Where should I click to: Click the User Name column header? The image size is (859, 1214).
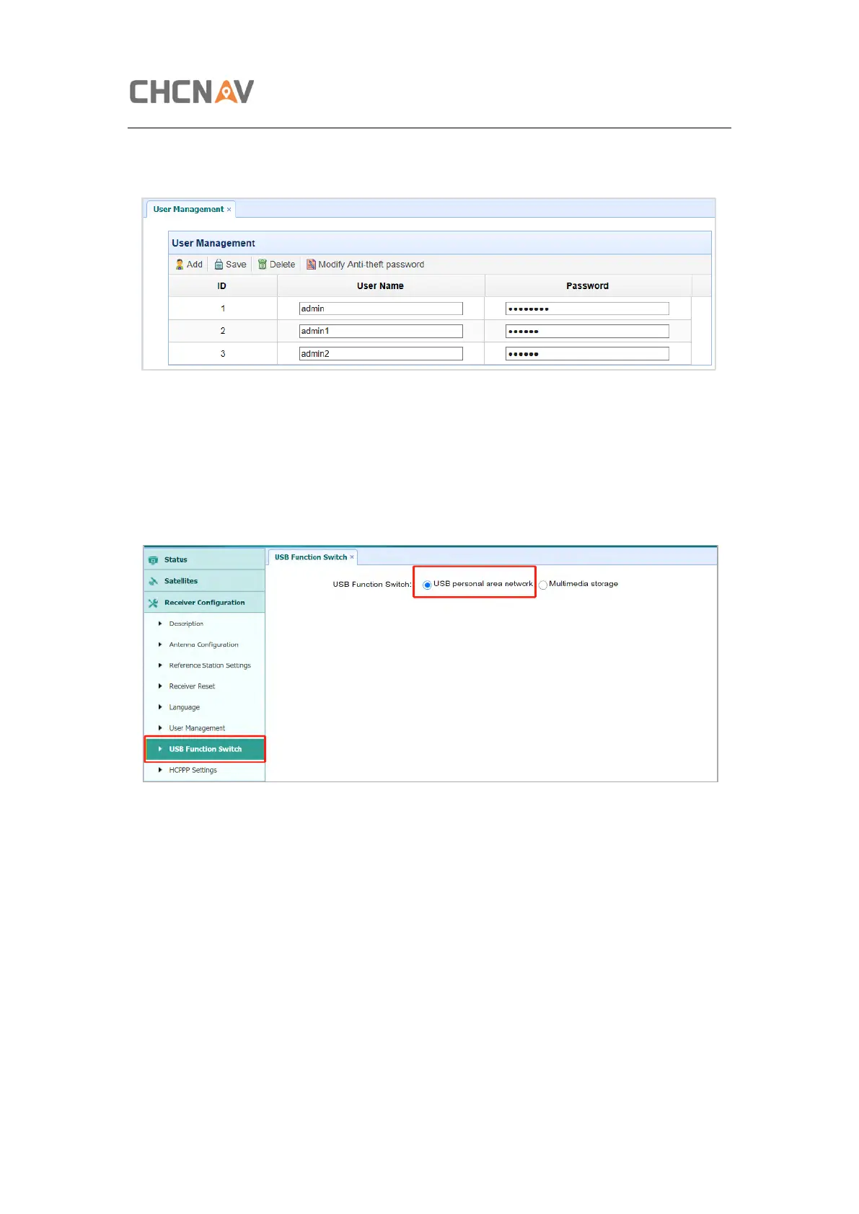pyautogui.click(x=381, y=286)
